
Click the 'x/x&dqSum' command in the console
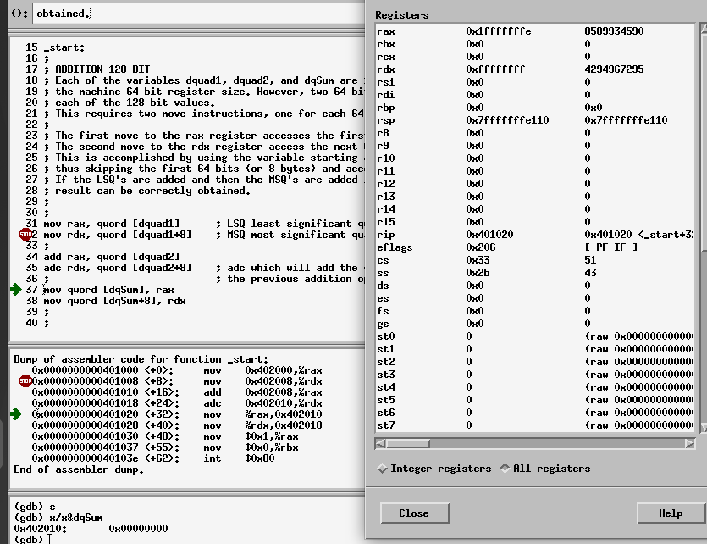(75, 518)
